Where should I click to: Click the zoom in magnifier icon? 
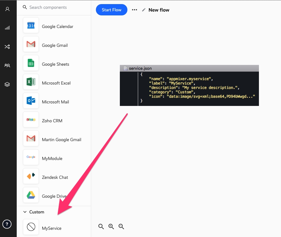point(111,226)
